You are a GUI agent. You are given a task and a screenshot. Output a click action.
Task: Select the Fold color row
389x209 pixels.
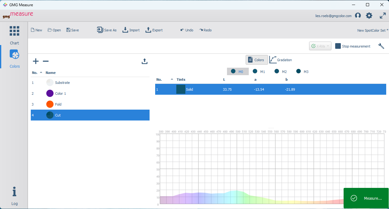coord(90,104)
